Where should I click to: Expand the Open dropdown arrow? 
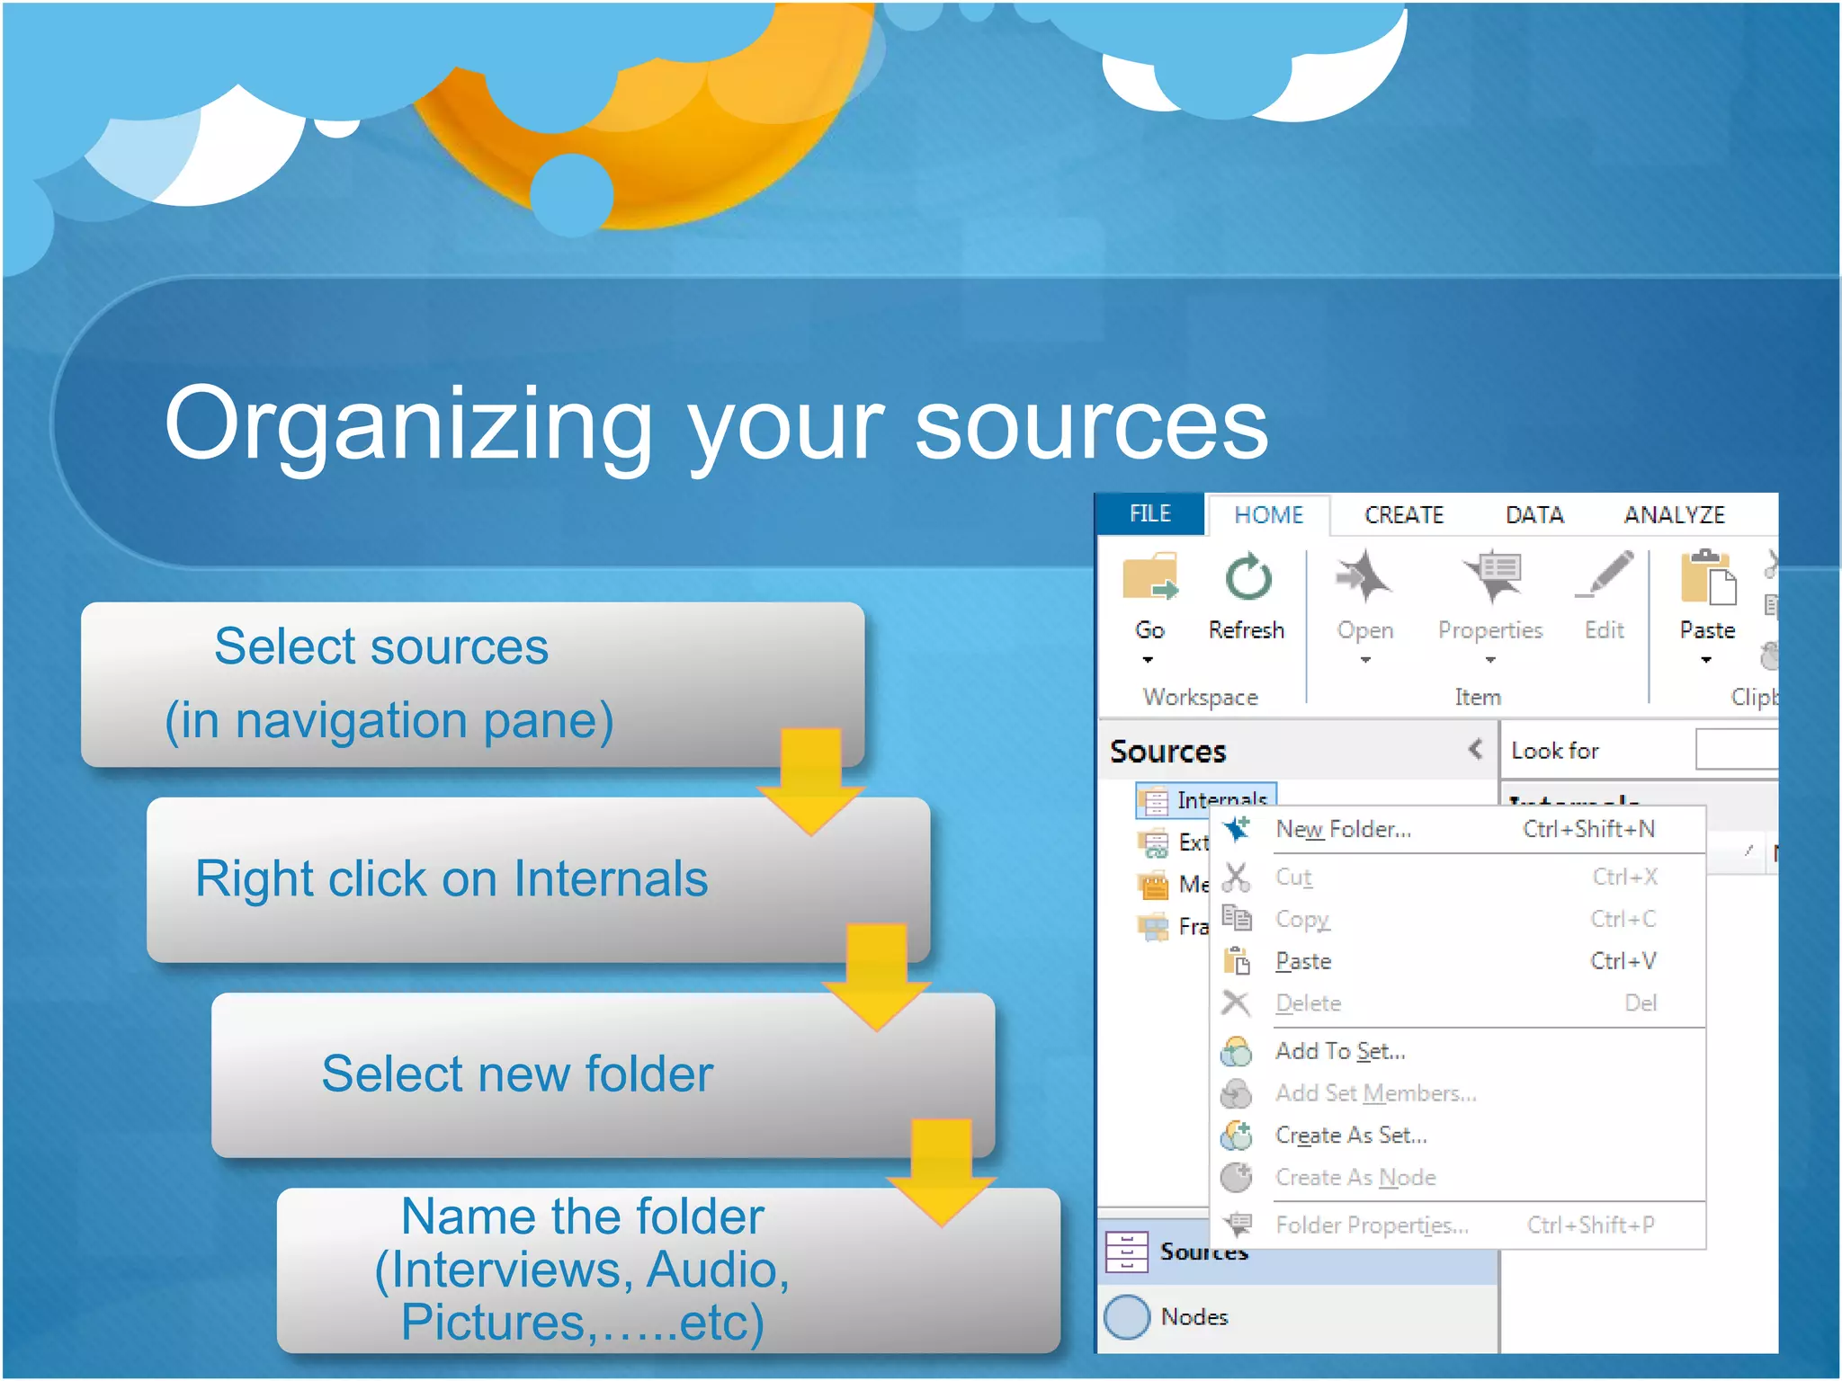(1365, 660)
